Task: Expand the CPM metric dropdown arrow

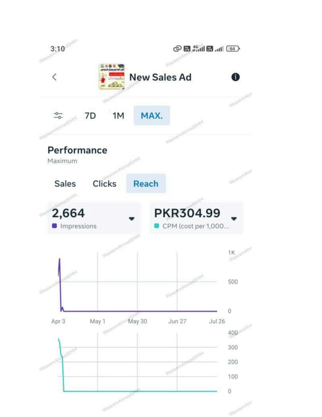Action: 234,219
